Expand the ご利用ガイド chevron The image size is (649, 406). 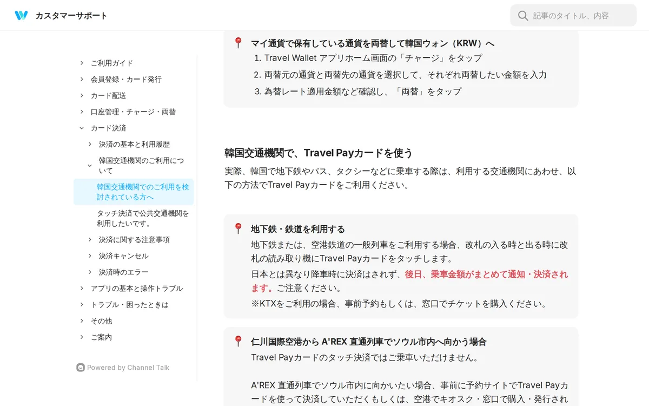point(82,63)
